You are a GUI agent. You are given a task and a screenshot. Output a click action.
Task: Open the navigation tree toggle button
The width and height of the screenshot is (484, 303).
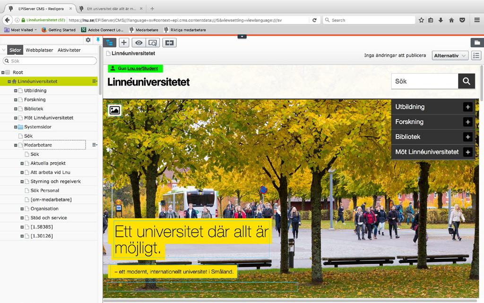coord(109,43)
